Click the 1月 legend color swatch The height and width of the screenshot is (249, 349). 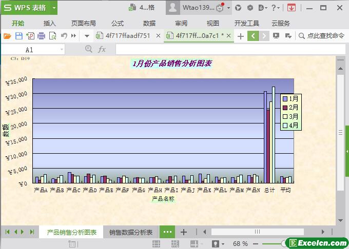285,98
